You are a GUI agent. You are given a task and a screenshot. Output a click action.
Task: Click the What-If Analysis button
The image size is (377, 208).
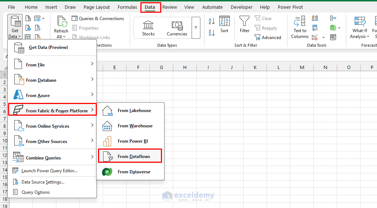pyautogui.click(x=360, y=27)
